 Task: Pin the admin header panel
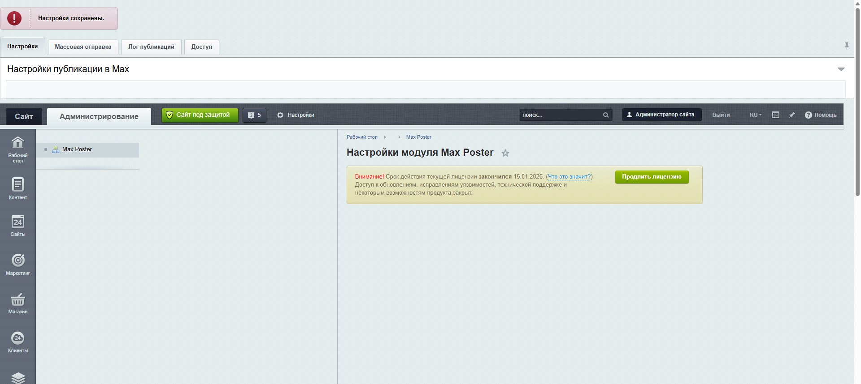pos(792,115)
